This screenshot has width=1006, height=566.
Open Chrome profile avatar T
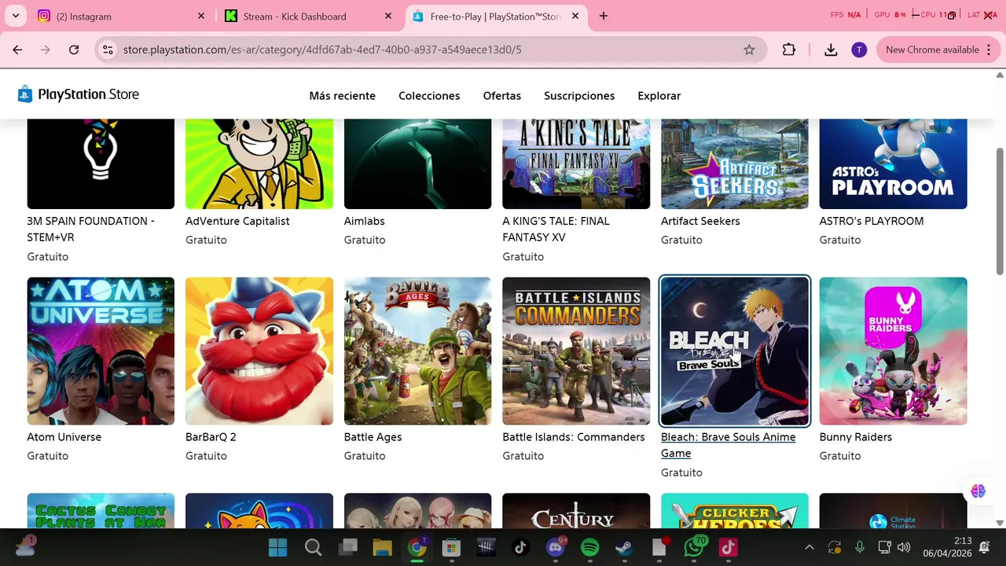coord(859,50)
